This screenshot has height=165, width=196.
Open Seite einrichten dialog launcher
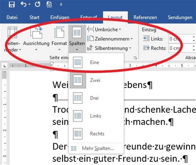coord(135,58)
